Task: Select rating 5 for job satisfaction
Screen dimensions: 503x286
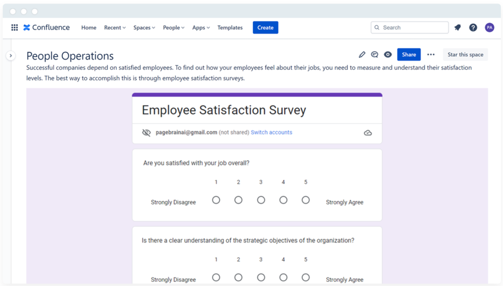Action: tap(305, 200)
